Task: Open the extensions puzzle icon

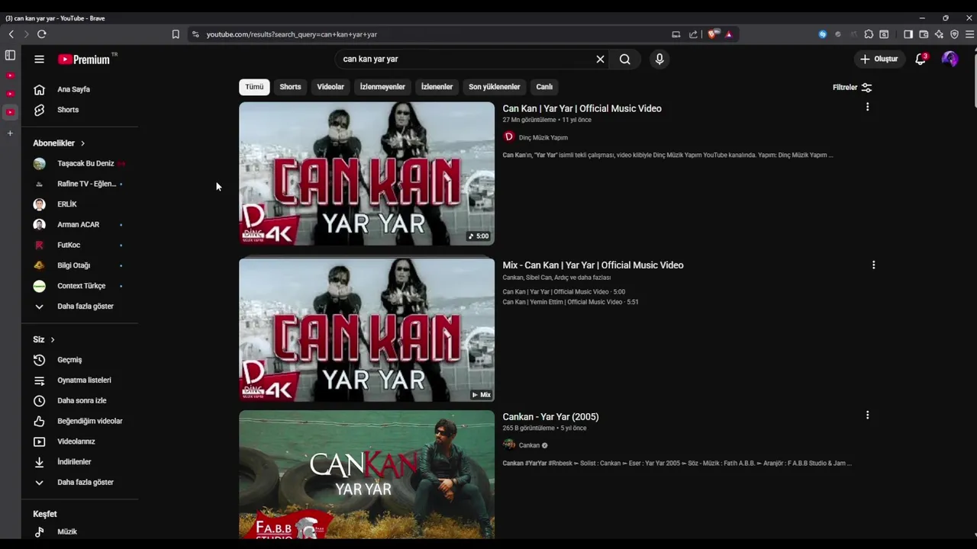Action: pyautogui.click(x=869, y=34)
